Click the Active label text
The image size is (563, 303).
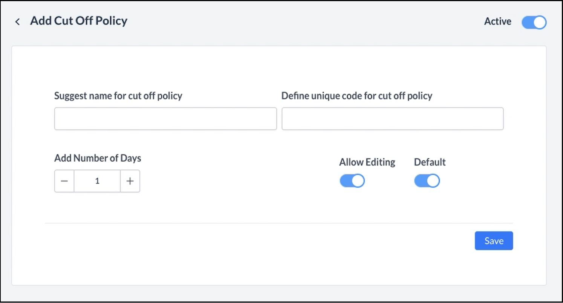click(x=497, y=21)
